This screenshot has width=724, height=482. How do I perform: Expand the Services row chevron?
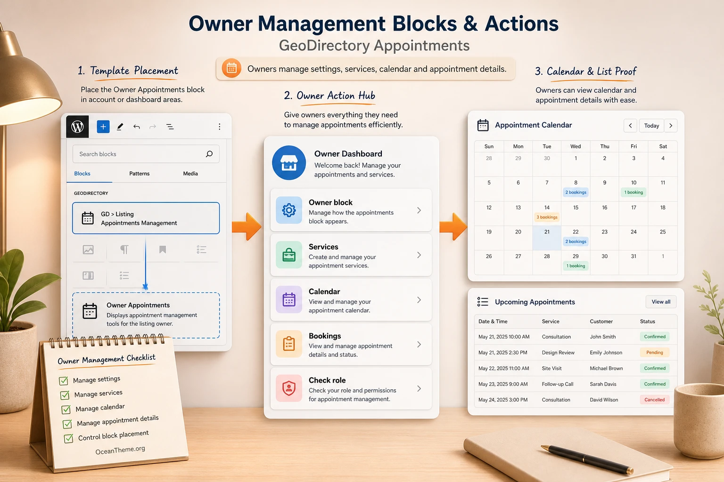(419, 255)
